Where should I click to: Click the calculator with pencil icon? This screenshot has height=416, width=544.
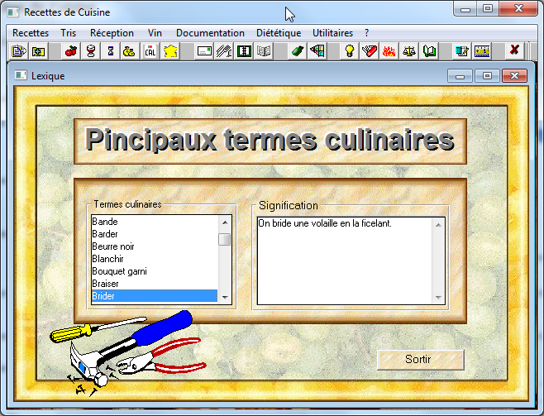pos(462,51)
